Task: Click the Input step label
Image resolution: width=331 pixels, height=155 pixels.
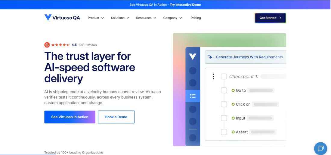Action: click(x=240, y=118)
